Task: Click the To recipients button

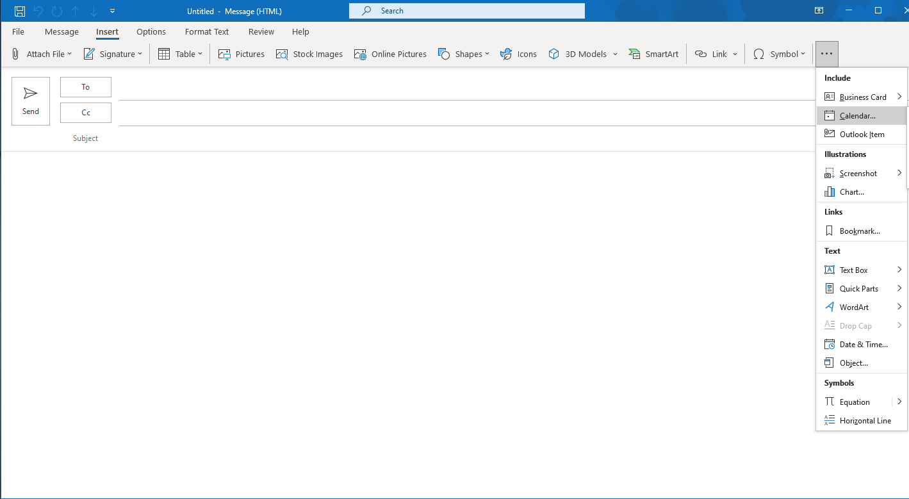Action: pyautogui.click(x=86, y=87)
